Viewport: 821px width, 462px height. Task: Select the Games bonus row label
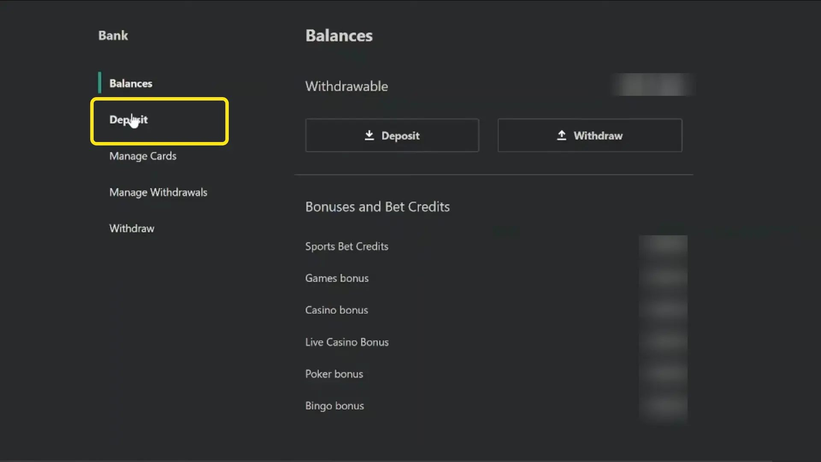coord(337,278)
